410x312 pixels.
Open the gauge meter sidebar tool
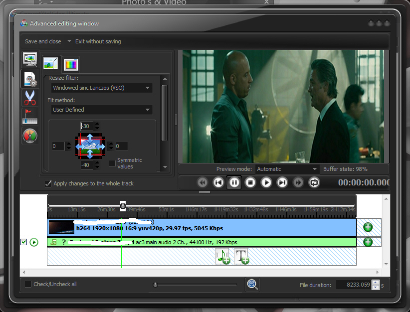pyautogui.click(x=30, y=136)
